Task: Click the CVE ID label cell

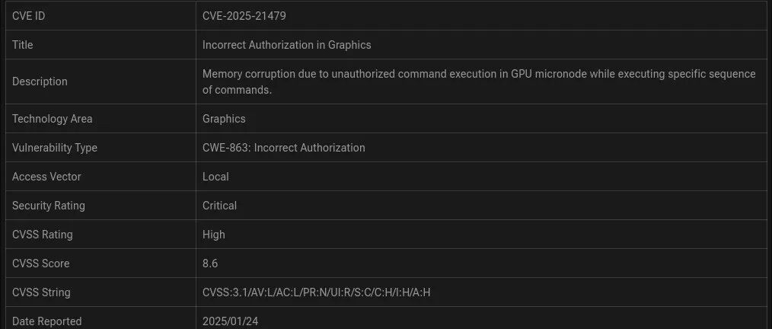Action: tap(28, 16)
